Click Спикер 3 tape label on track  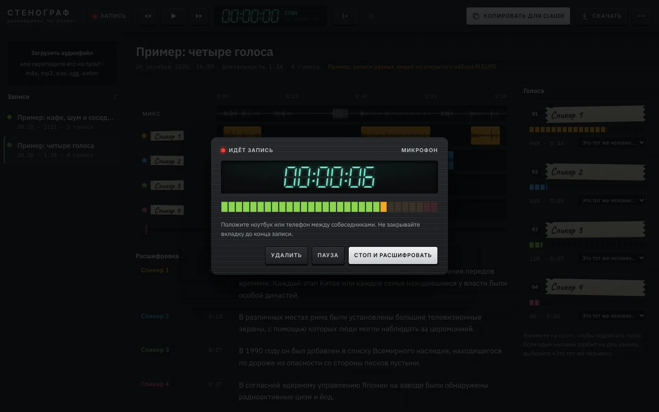pyautogui.click(x=167, y=185)
